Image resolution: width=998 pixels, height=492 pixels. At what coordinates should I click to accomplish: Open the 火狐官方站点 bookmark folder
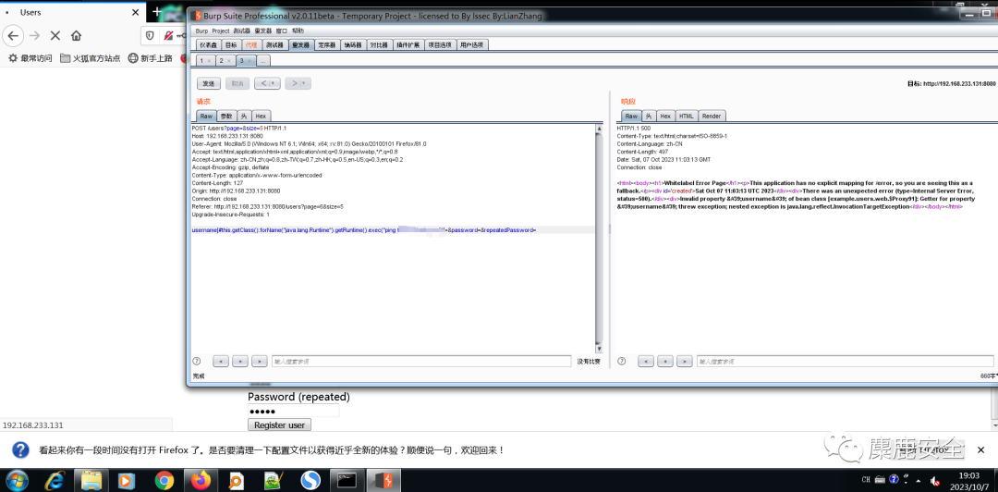pos(90,58)
